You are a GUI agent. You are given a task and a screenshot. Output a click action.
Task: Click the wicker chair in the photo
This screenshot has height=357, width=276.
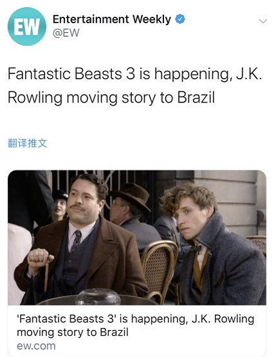pyautogui.click(x=160, y=271)
